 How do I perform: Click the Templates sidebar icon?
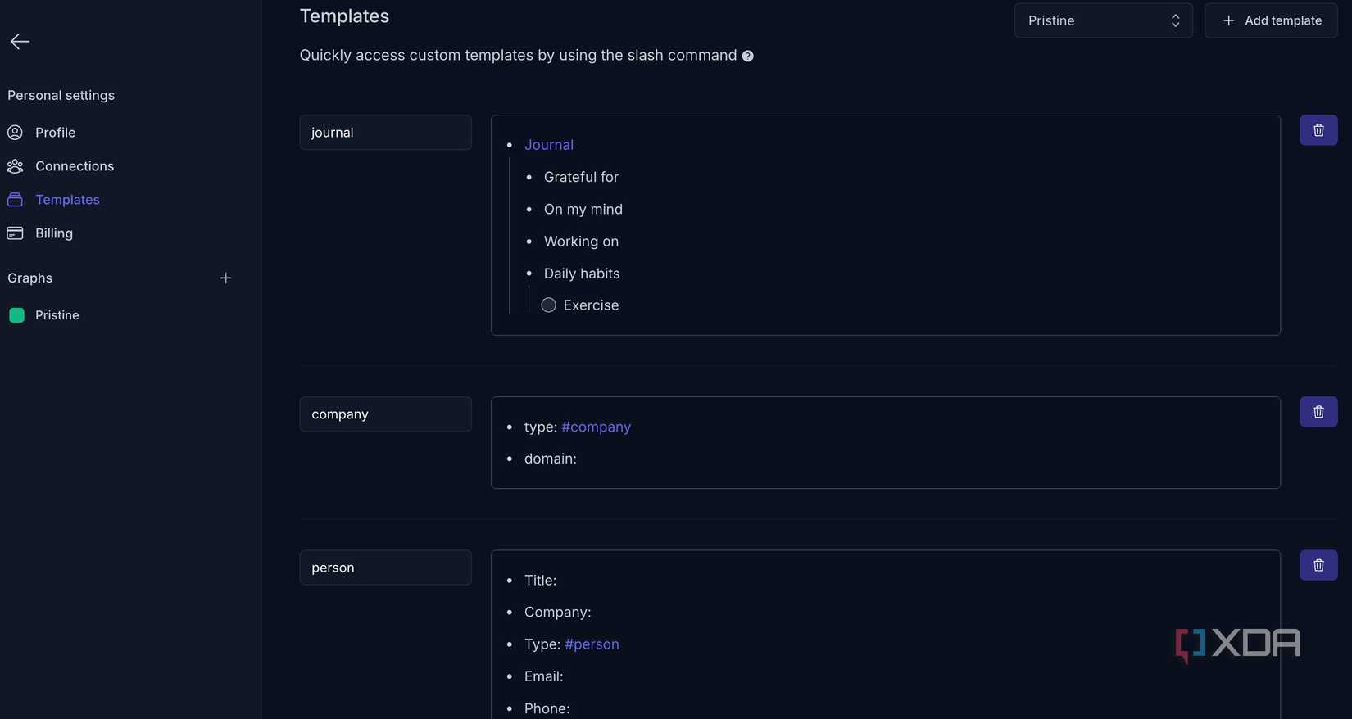click(x=15, y=199)
